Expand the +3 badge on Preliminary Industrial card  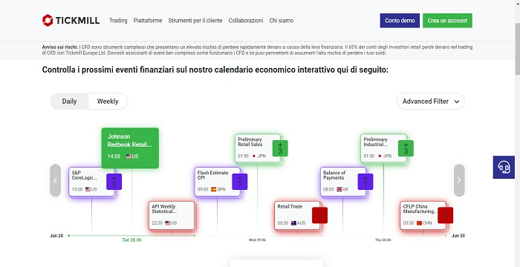406,148
